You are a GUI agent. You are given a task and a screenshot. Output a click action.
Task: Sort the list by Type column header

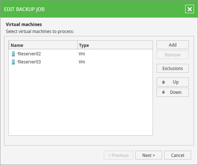click(115, 45)
